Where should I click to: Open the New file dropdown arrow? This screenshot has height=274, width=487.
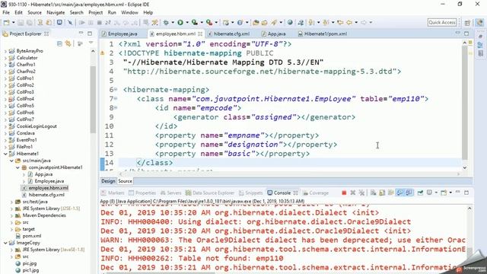click(13, 22)
